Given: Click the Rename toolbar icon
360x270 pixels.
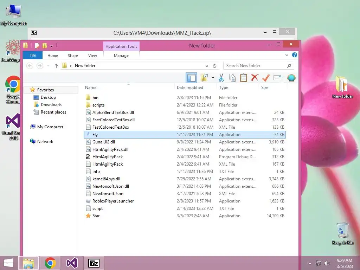Looking at the screenshot, I should (x=277, y=78).
